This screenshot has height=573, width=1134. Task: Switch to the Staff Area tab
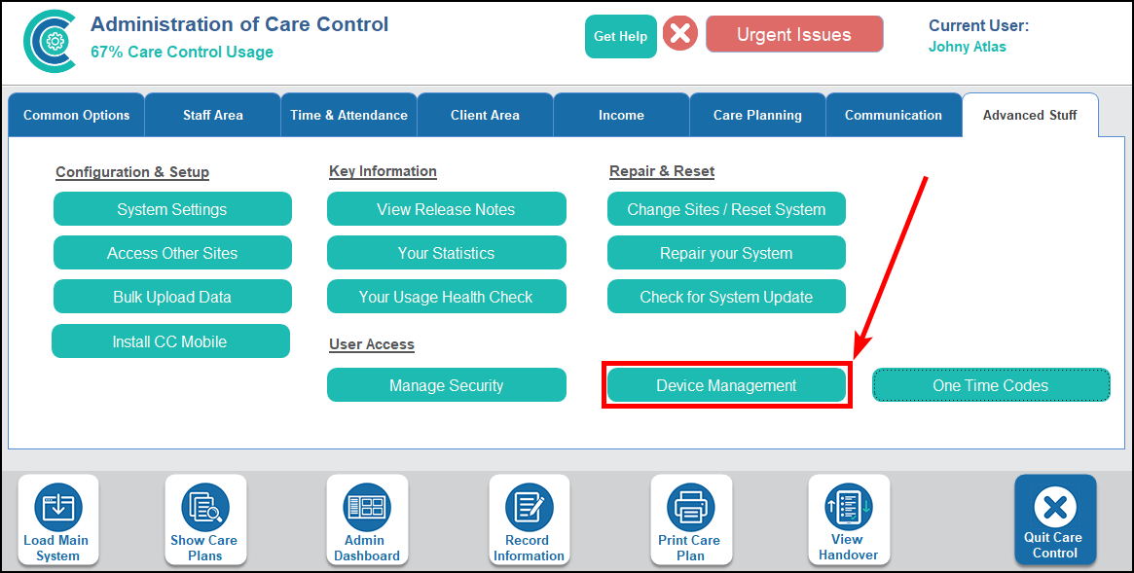[213, 115]
